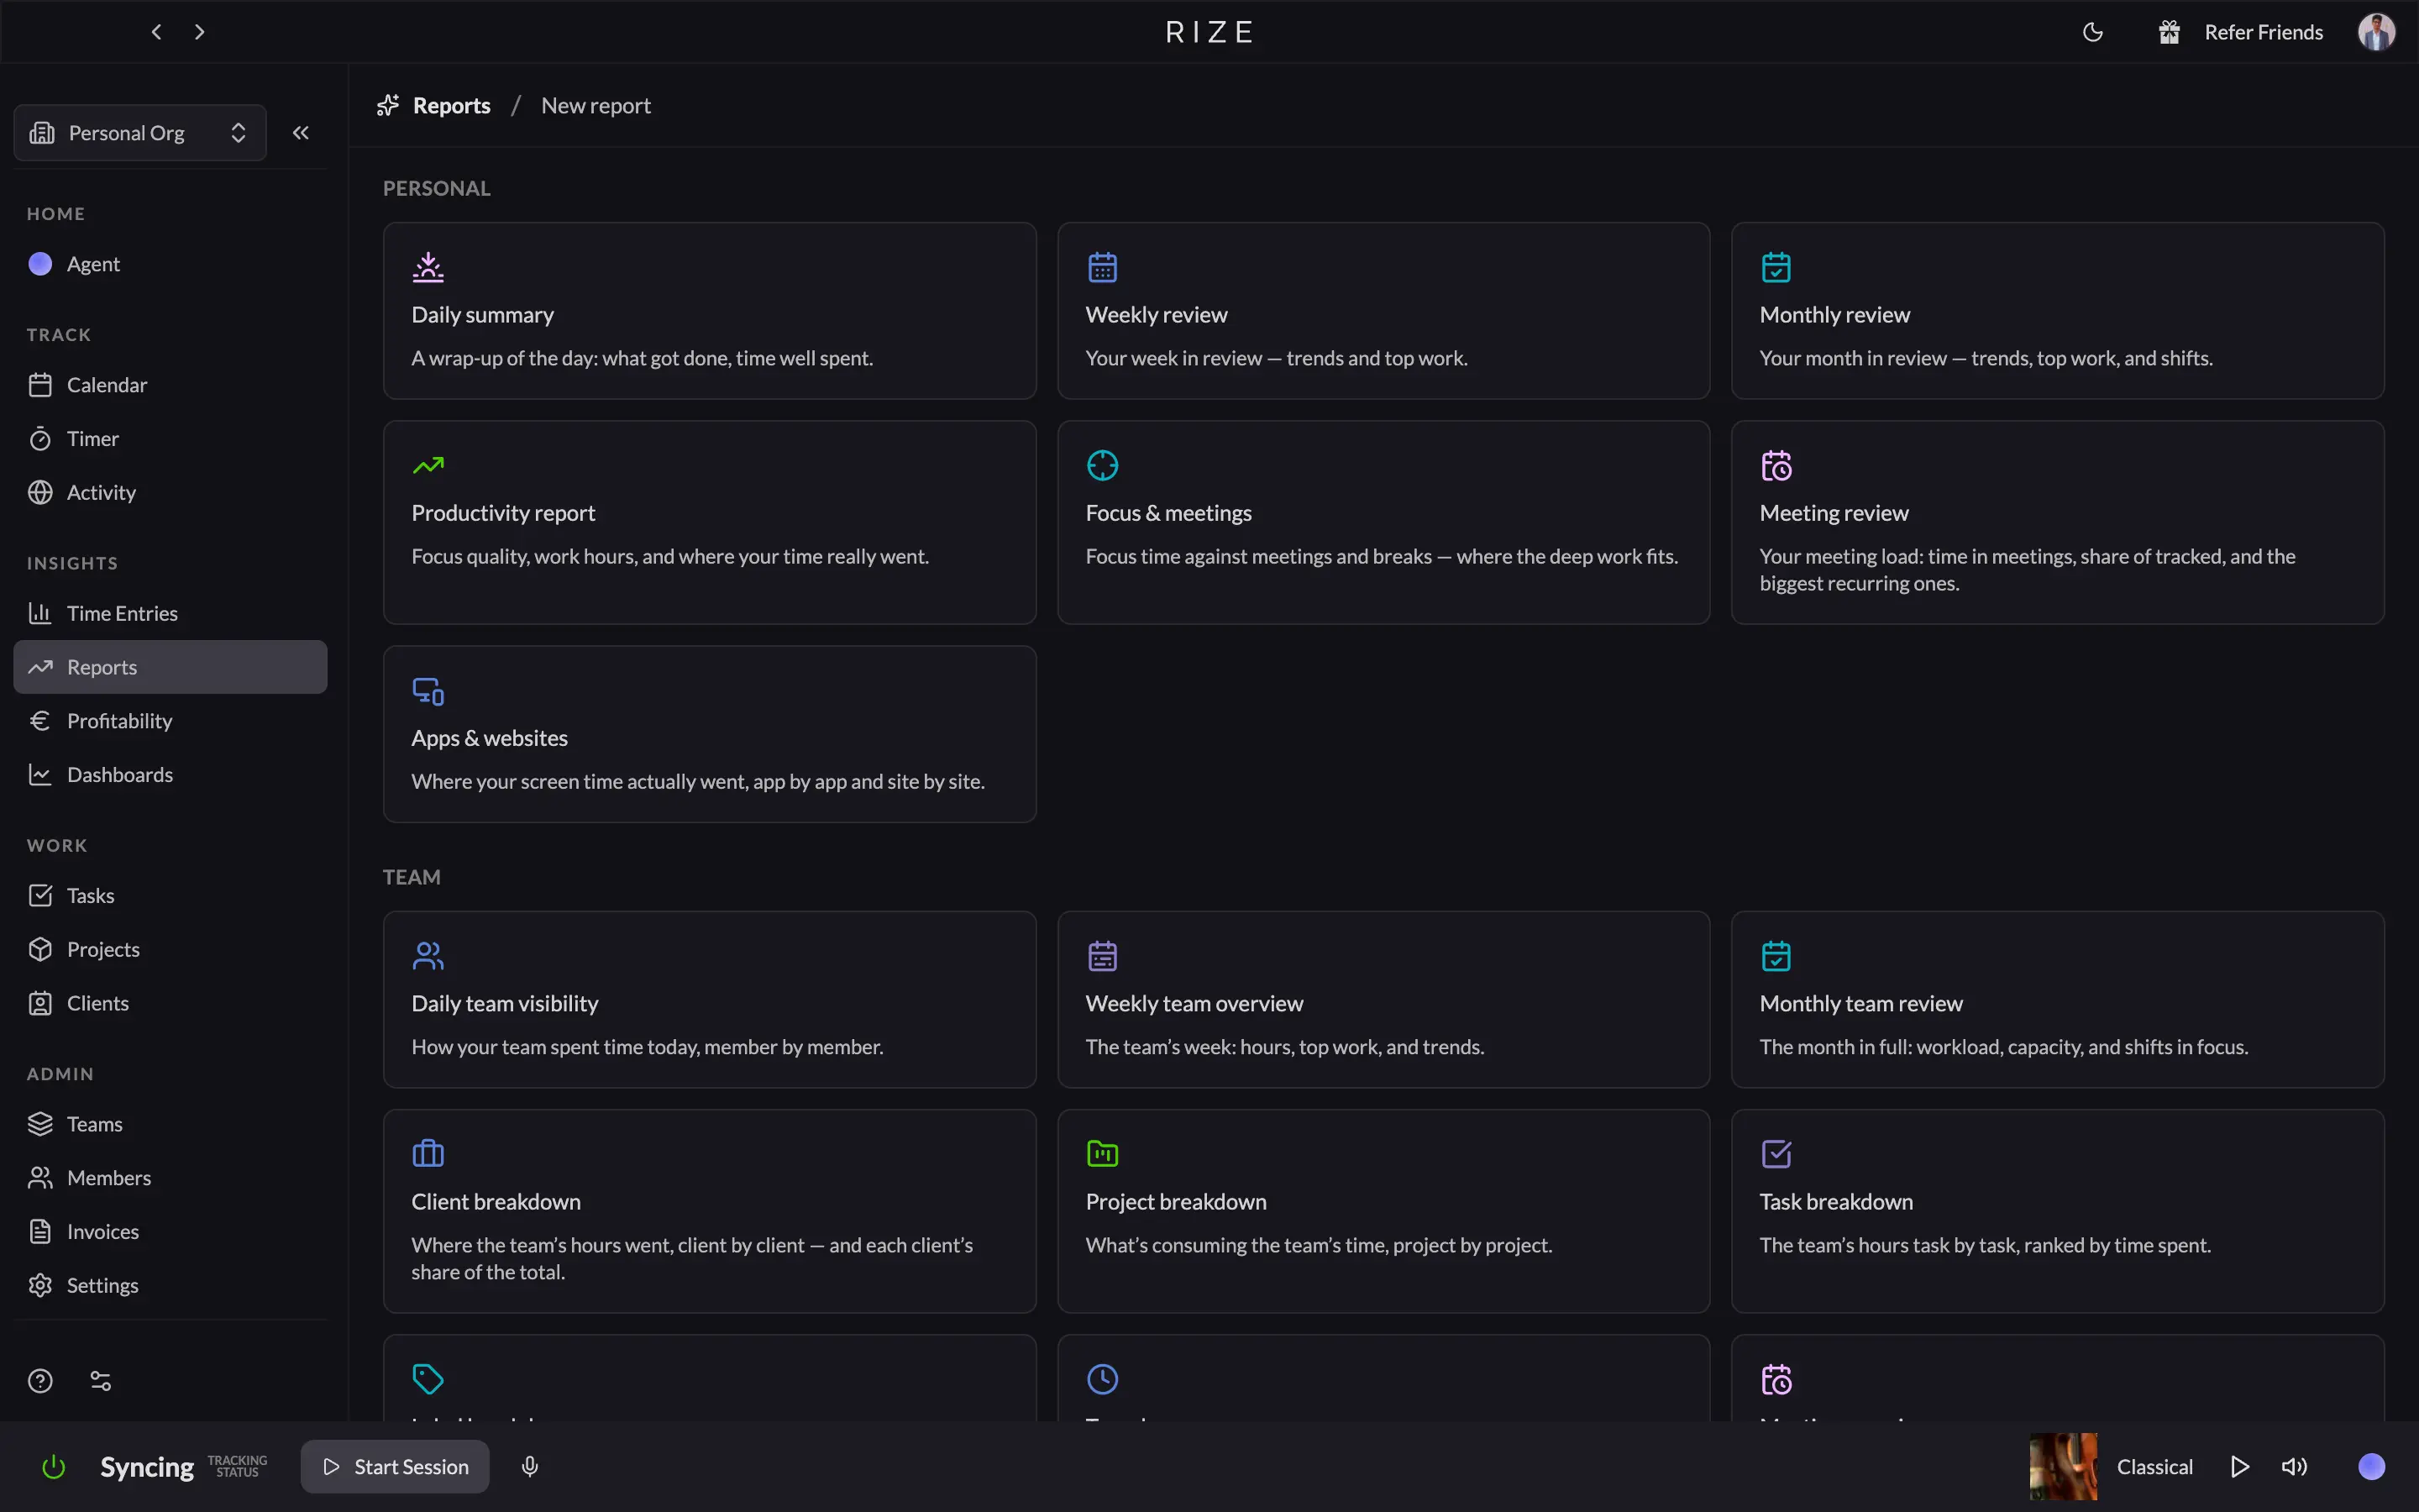This screenshot has width=2419, height=1512.
Task: Click the Client breakdown briefcase icon
Action: (x=428, y=1154)
